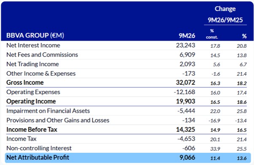
Task: Click the '22.0' impairment change value
Action: [215, 111]
